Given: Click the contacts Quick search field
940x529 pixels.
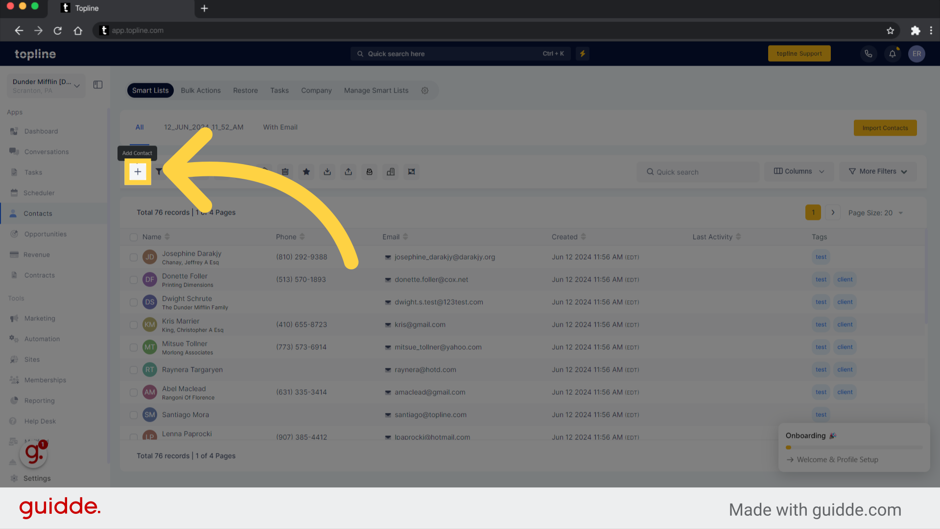Looking at the screenshot, I should [x=698, y=172].
